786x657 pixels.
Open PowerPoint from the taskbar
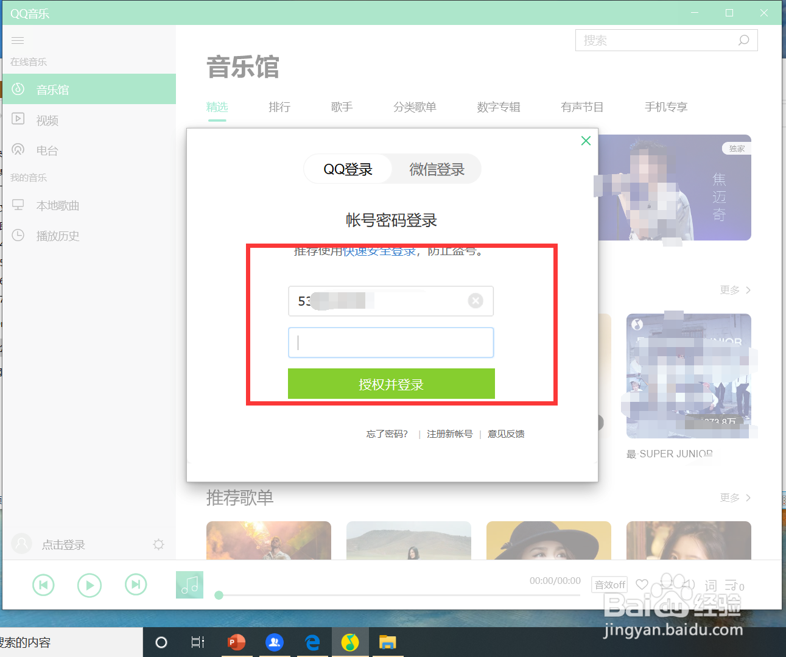tap(236, 642)
